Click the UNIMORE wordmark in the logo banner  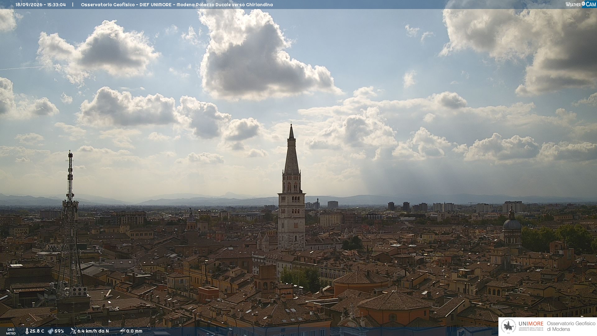531,324
